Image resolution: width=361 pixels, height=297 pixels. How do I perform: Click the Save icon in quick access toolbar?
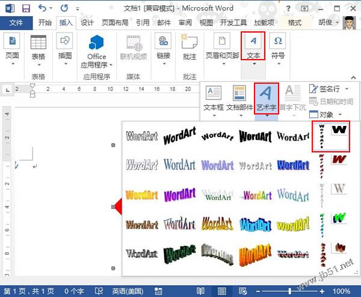click(x=26, y=8)
